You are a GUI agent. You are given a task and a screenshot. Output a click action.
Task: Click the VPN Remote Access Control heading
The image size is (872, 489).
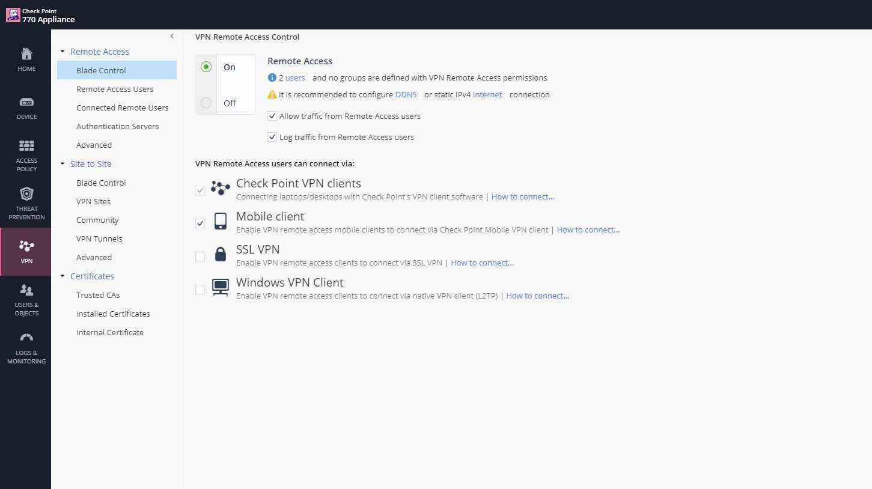(248, 37)
